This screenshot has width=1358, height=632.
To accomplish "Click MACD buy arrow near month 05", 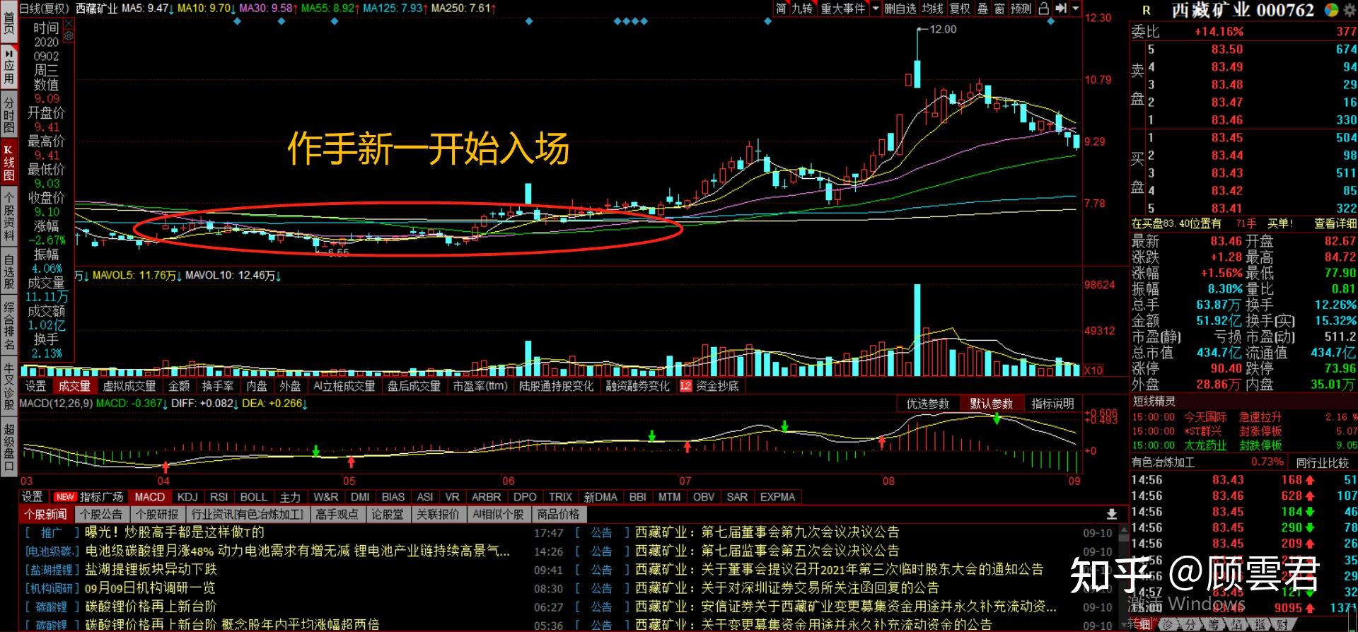I will click(351, 462).
